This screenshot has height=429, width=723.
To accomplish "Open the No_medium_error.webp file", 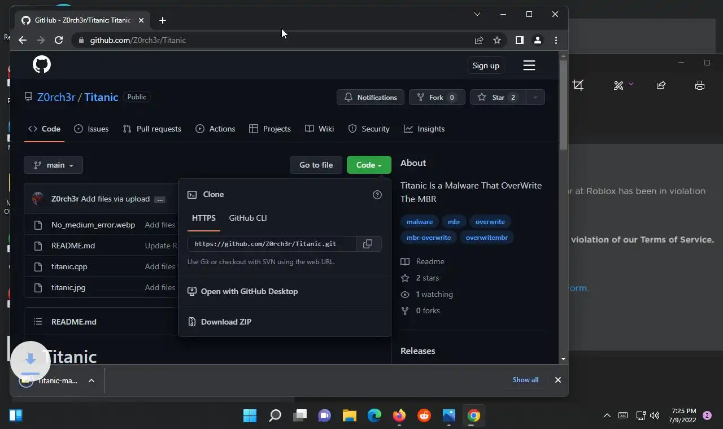I will 93,225.
